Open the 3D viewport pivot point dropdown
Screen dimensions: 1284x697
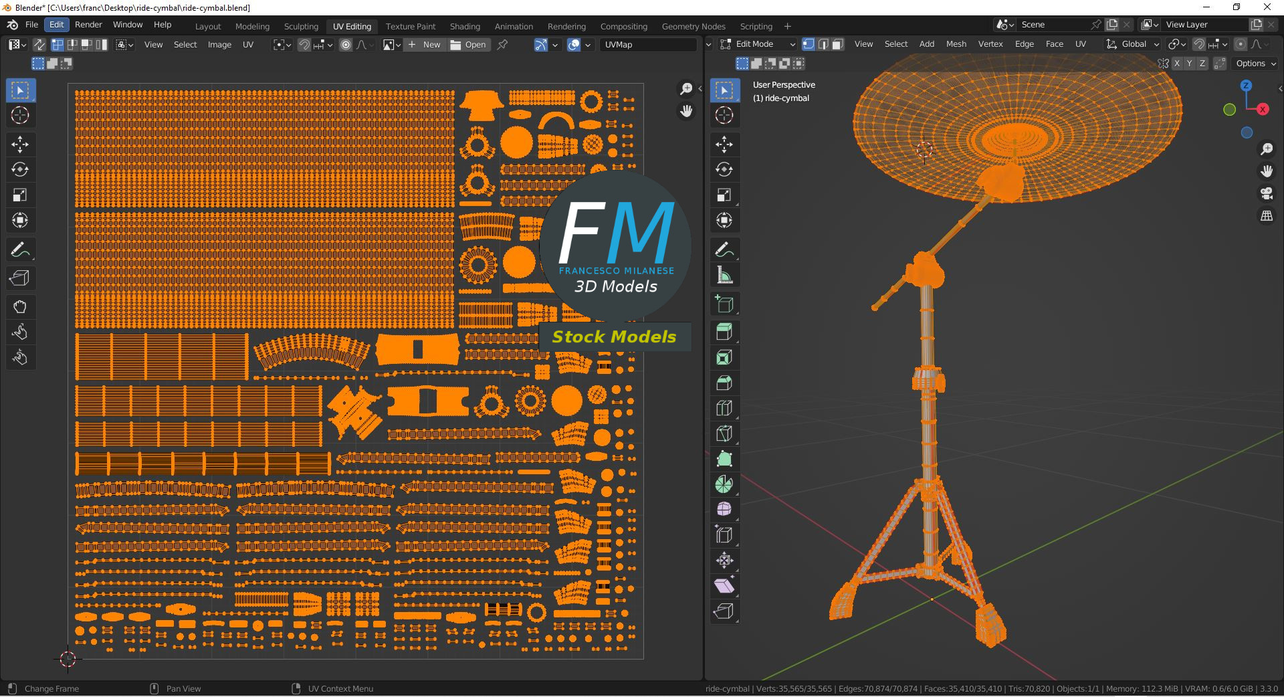pyautogui.click(x=1176, y=44)
